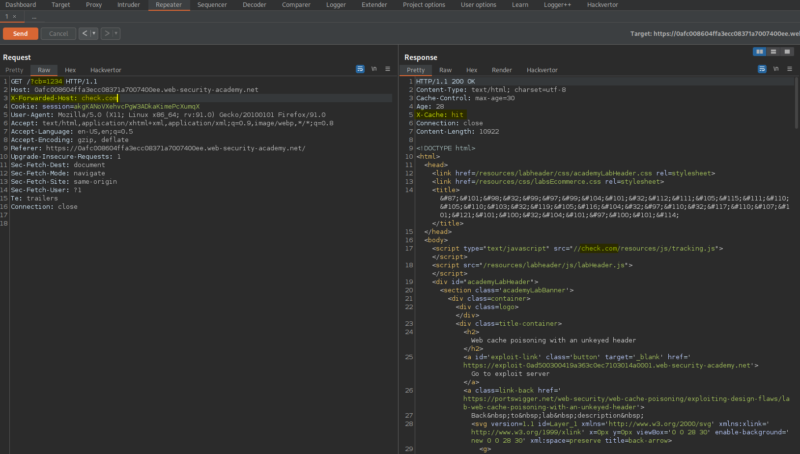The height and width of the screenshot is (454, 800).
Task: Click 'Web cache poisoning with an unkeyed header' text
Action: tap(553, 340)
